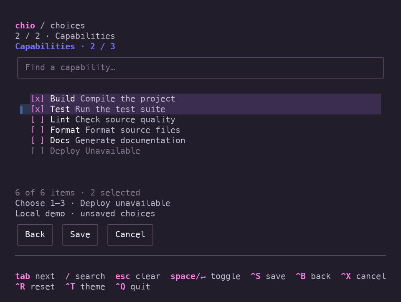Viewport: 401px width, 302px height.
Task: Click the Back button
Action: click(35, 235)
